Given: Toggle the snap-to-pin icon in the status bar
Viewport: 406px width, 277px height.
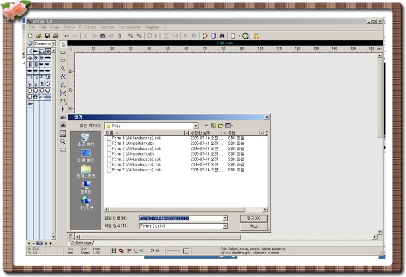Looking at the screenshot, I should [129, 251].
